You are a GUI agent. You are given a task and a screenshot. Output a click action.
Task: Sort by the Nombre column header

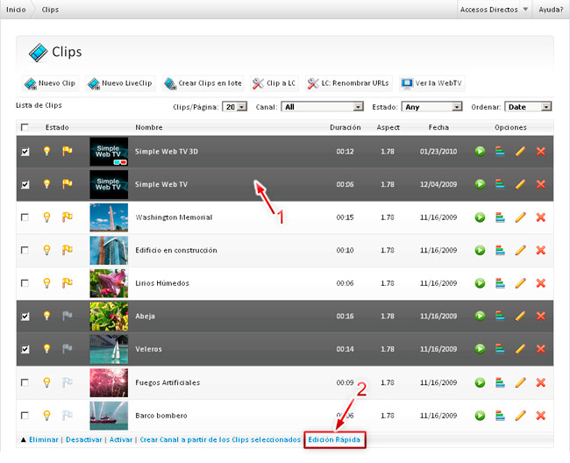coord(149,127)
